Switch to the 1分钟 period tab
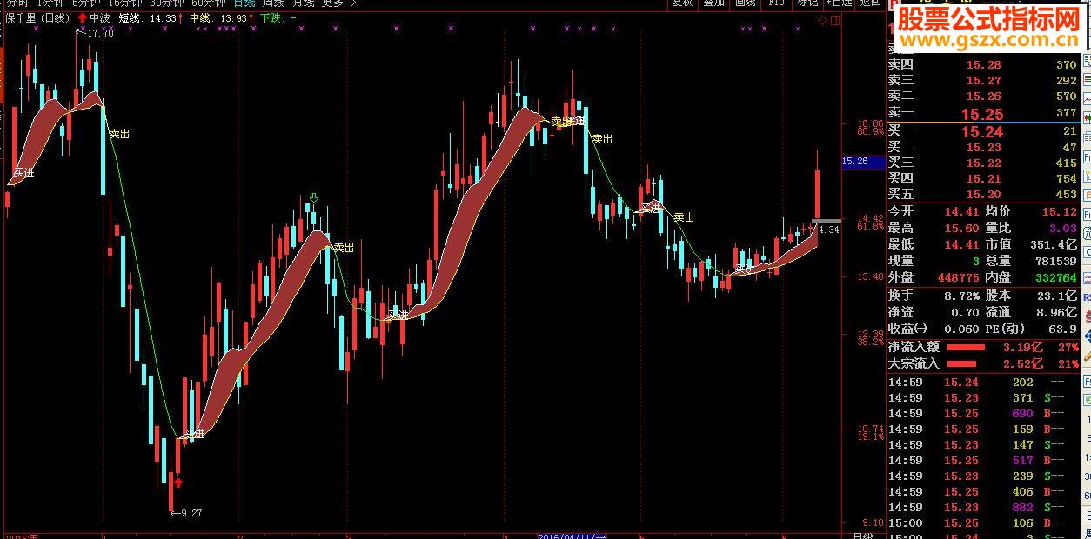Viewport: 1091px width, 539px height. [50, 3]
